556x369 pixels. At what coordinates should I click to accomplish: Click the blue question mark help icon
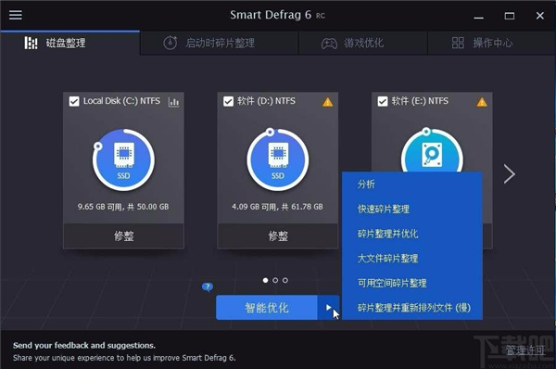(x=208, y=286)
